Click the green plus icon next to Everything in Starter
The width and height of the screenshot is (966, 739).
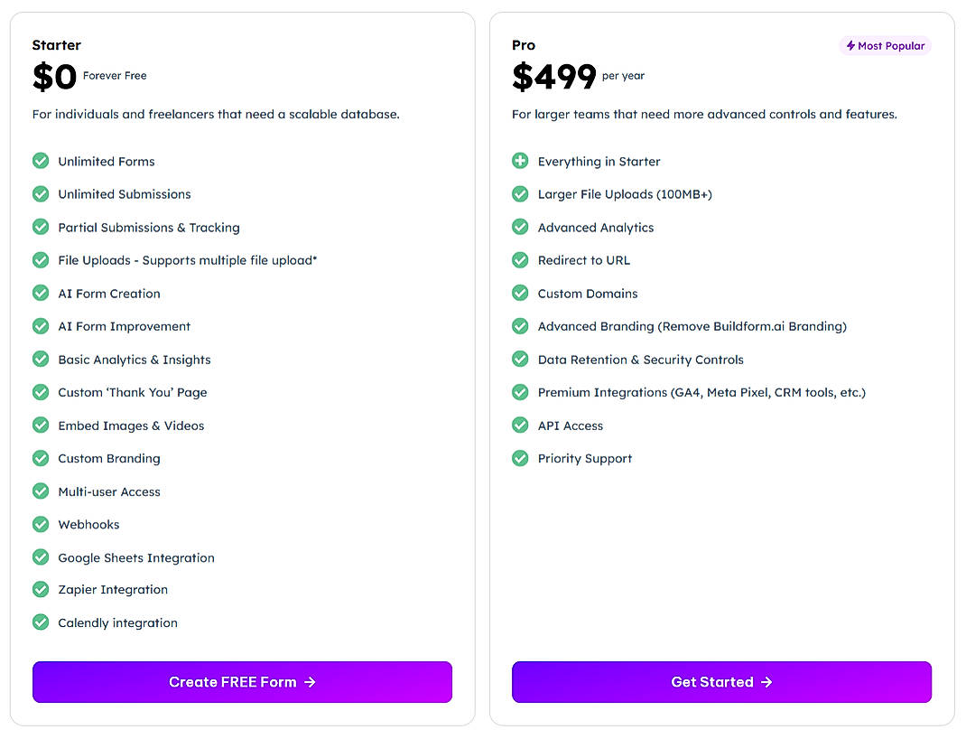[x=520, y=161]
